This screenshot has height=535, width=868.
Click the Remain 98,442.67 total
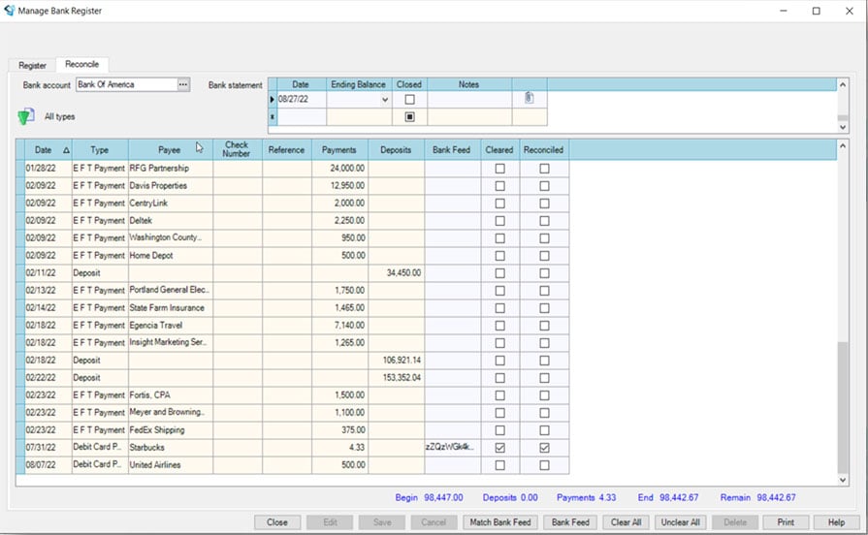point(757,497)
